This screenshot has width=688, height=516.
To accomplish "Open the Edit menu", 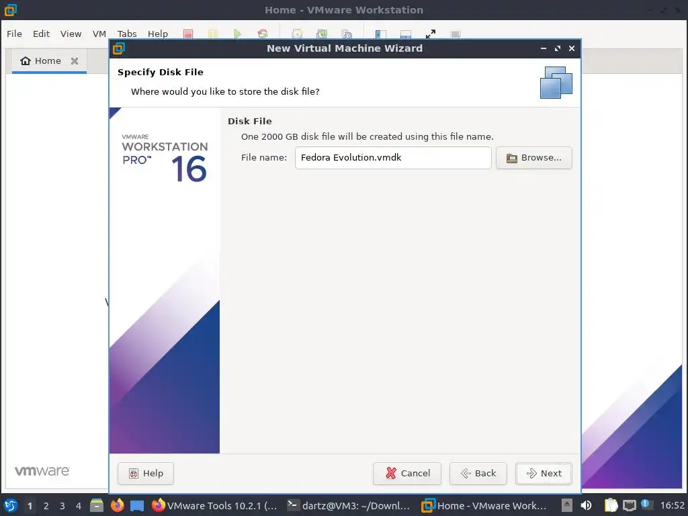I will [x=41, y=34].
